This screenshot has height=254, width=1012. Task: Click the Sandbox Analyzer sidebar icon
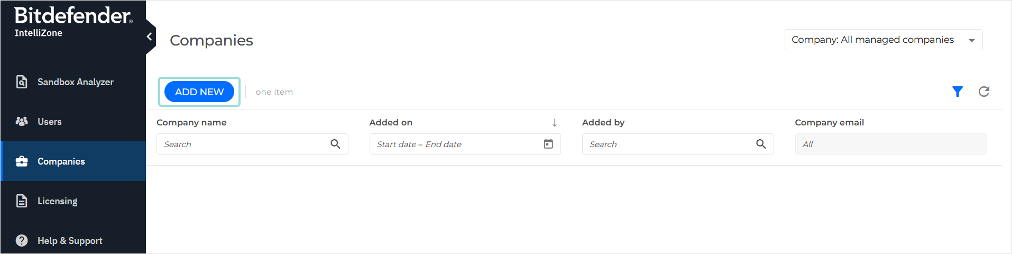tap(22, 82)
